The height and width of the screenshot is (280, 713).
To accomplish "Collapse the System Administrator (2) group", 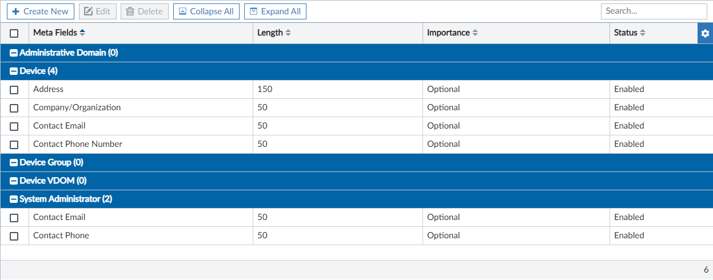I will coord(14,199).
